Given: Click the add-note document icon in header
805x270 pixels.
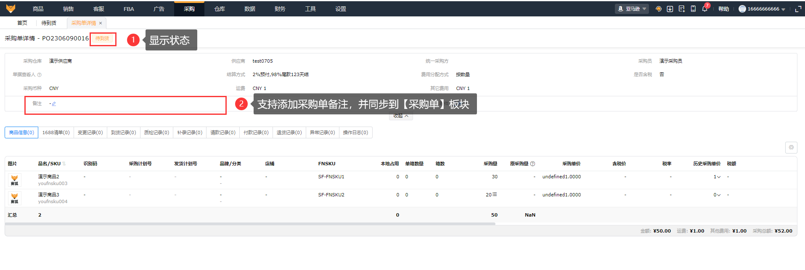Looking at the screenshot, I should click(x=681, y=9).
